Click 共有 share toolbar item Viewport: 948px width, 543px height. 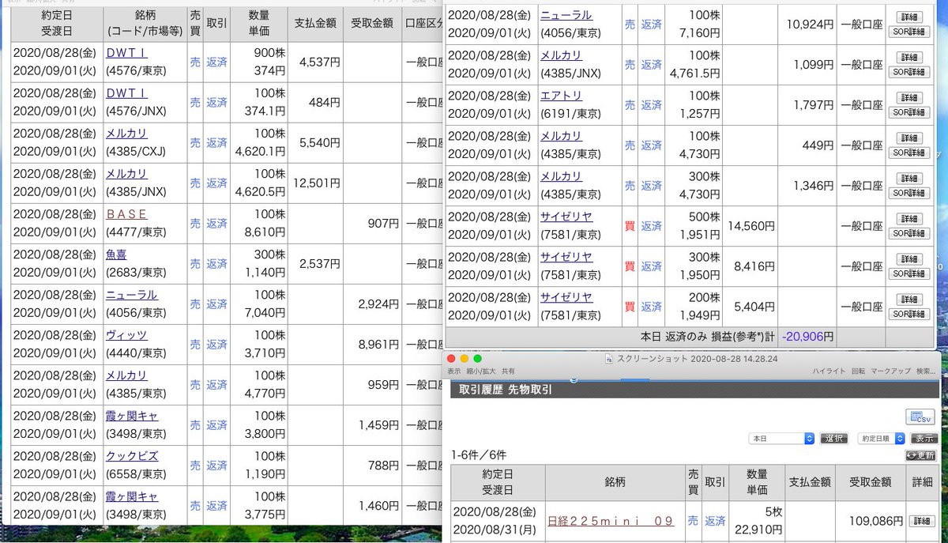click(508, 371)
